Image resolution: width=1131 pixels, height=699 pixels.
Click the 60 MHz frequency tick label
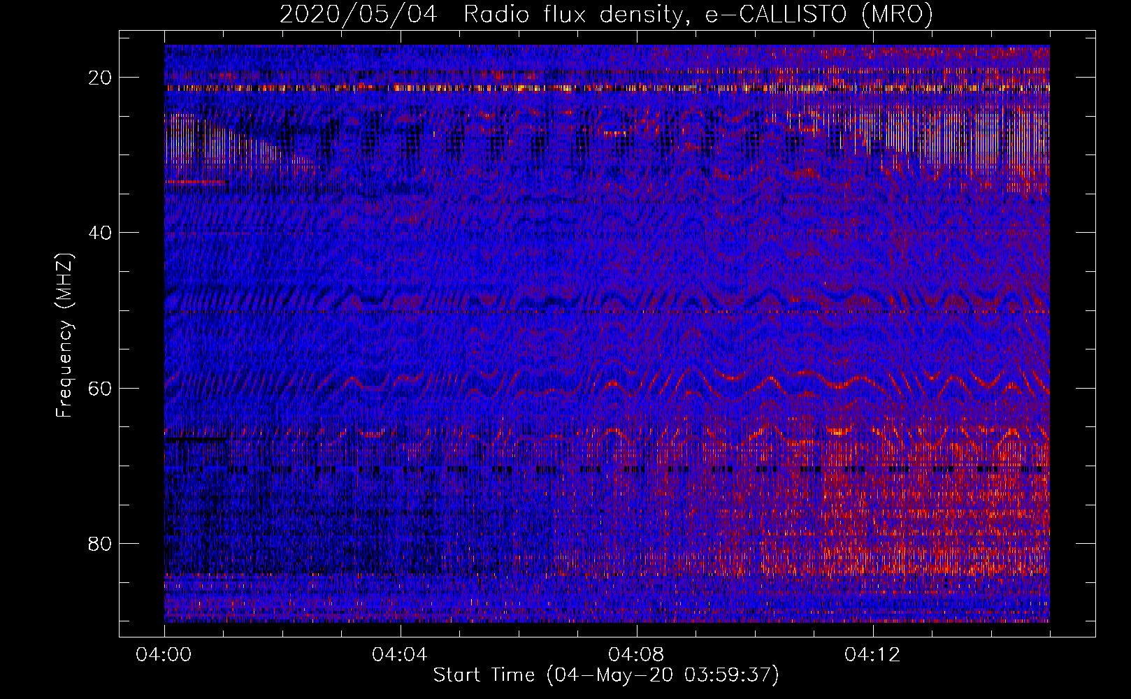point(101,388)
